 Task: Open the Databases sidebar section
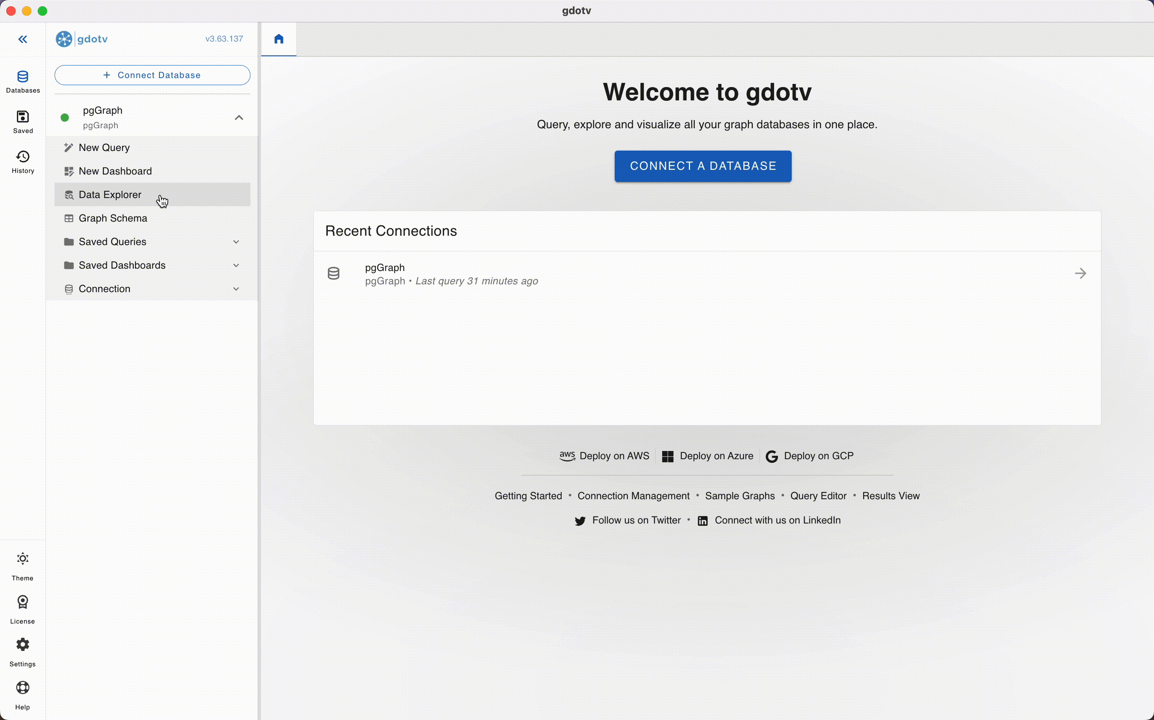pyautogui.click(x=23, y=82)
